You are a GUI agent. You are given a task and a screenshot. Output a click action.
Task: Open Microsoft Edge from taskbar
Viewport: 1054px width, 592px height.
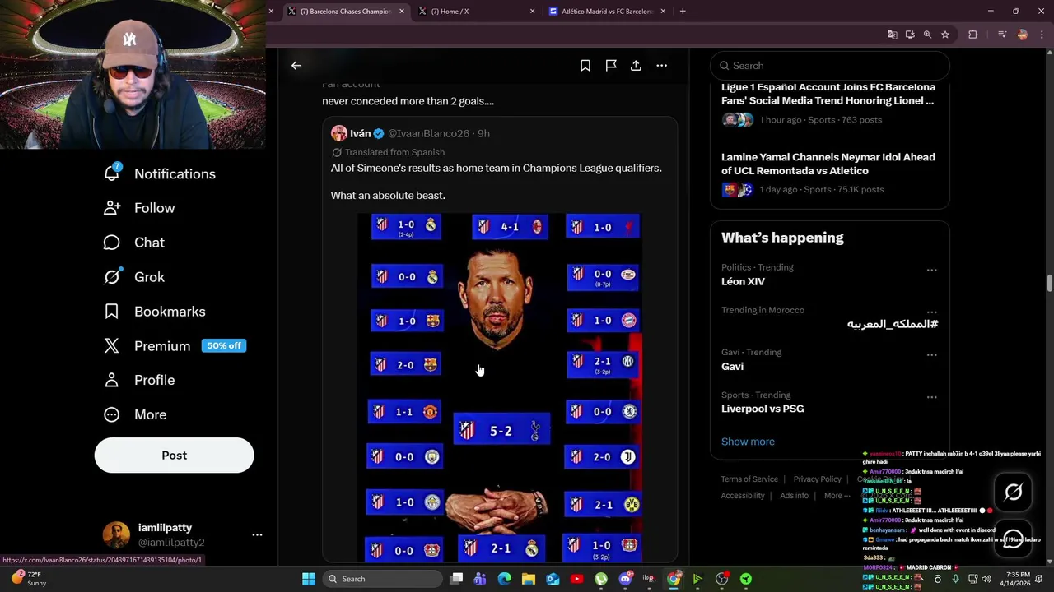[505, 579]
